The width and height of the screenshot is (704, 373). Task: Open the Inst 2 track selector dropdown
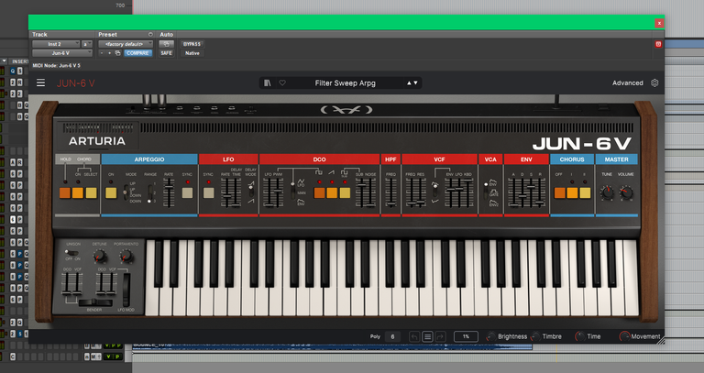(56, 44)
